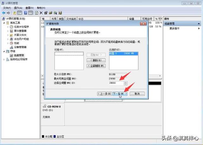Select 任务计划程序 in the tree

pos(21,27)
